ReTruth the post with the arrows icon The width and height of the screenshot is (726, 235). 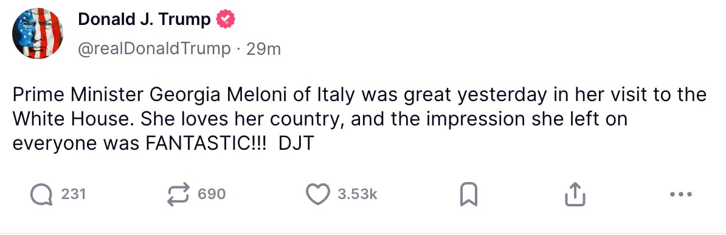point(179,194)
